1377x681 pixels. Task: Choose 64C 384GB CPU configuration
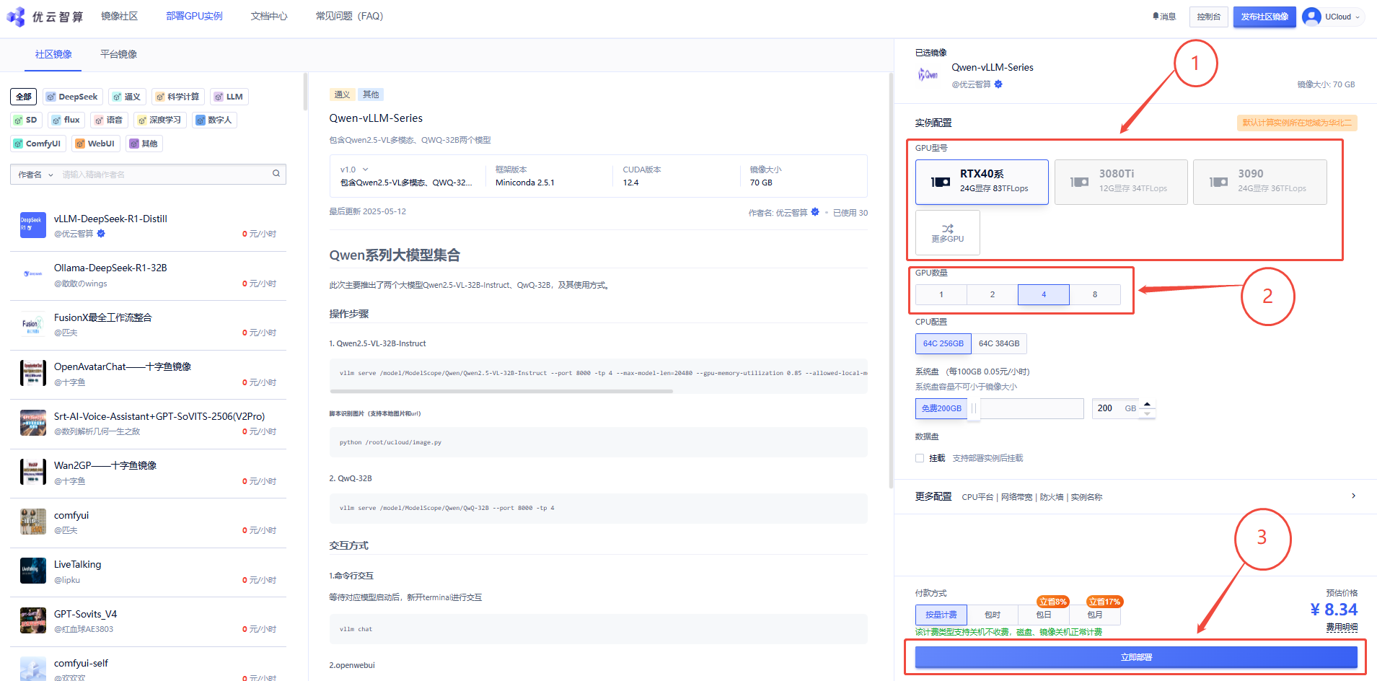point(999,343)
